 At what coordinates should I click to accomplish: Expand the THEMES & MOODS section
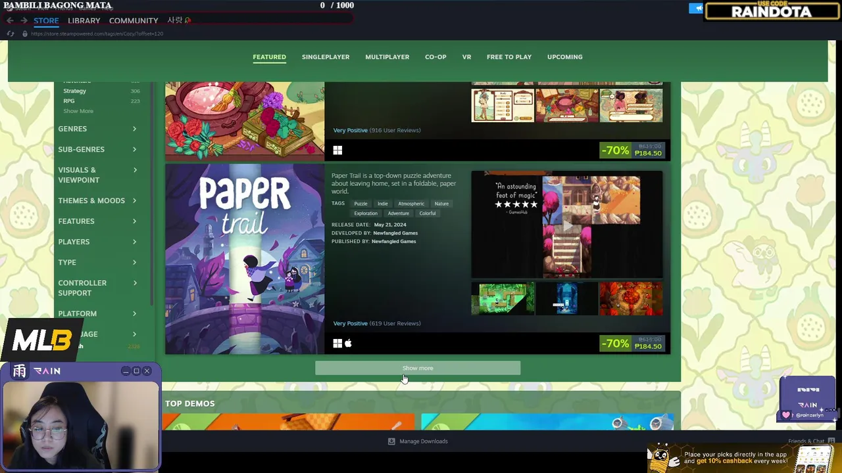97,200
